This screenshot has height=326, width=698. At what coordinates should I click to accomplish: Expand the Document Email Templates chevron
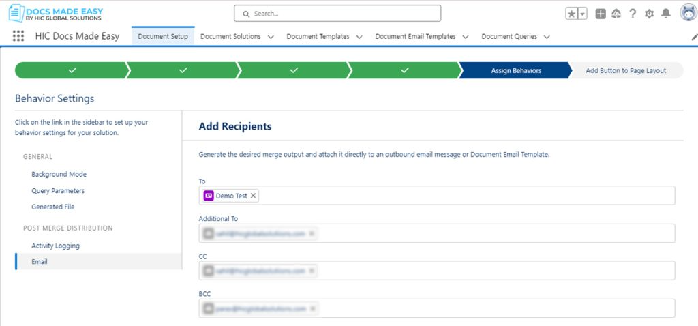click(x=466, y=37)
